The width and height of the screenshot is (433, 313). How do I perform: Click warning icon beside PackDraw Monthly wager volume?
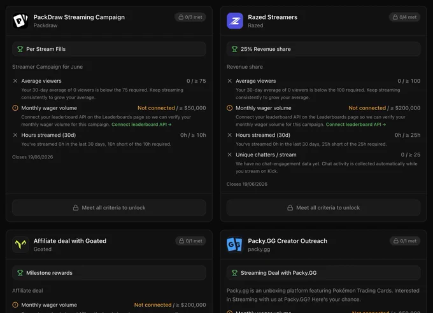click(x=15, y=108)
